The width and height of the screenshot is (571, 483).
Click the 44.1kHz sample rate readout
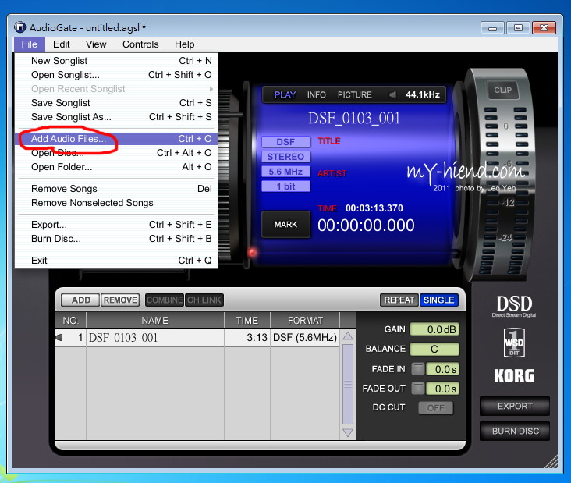click(x=423, y=94)
